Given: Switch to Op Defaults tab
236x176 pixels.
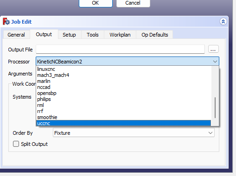Looking at the screenshot, I should click(155, 35).
